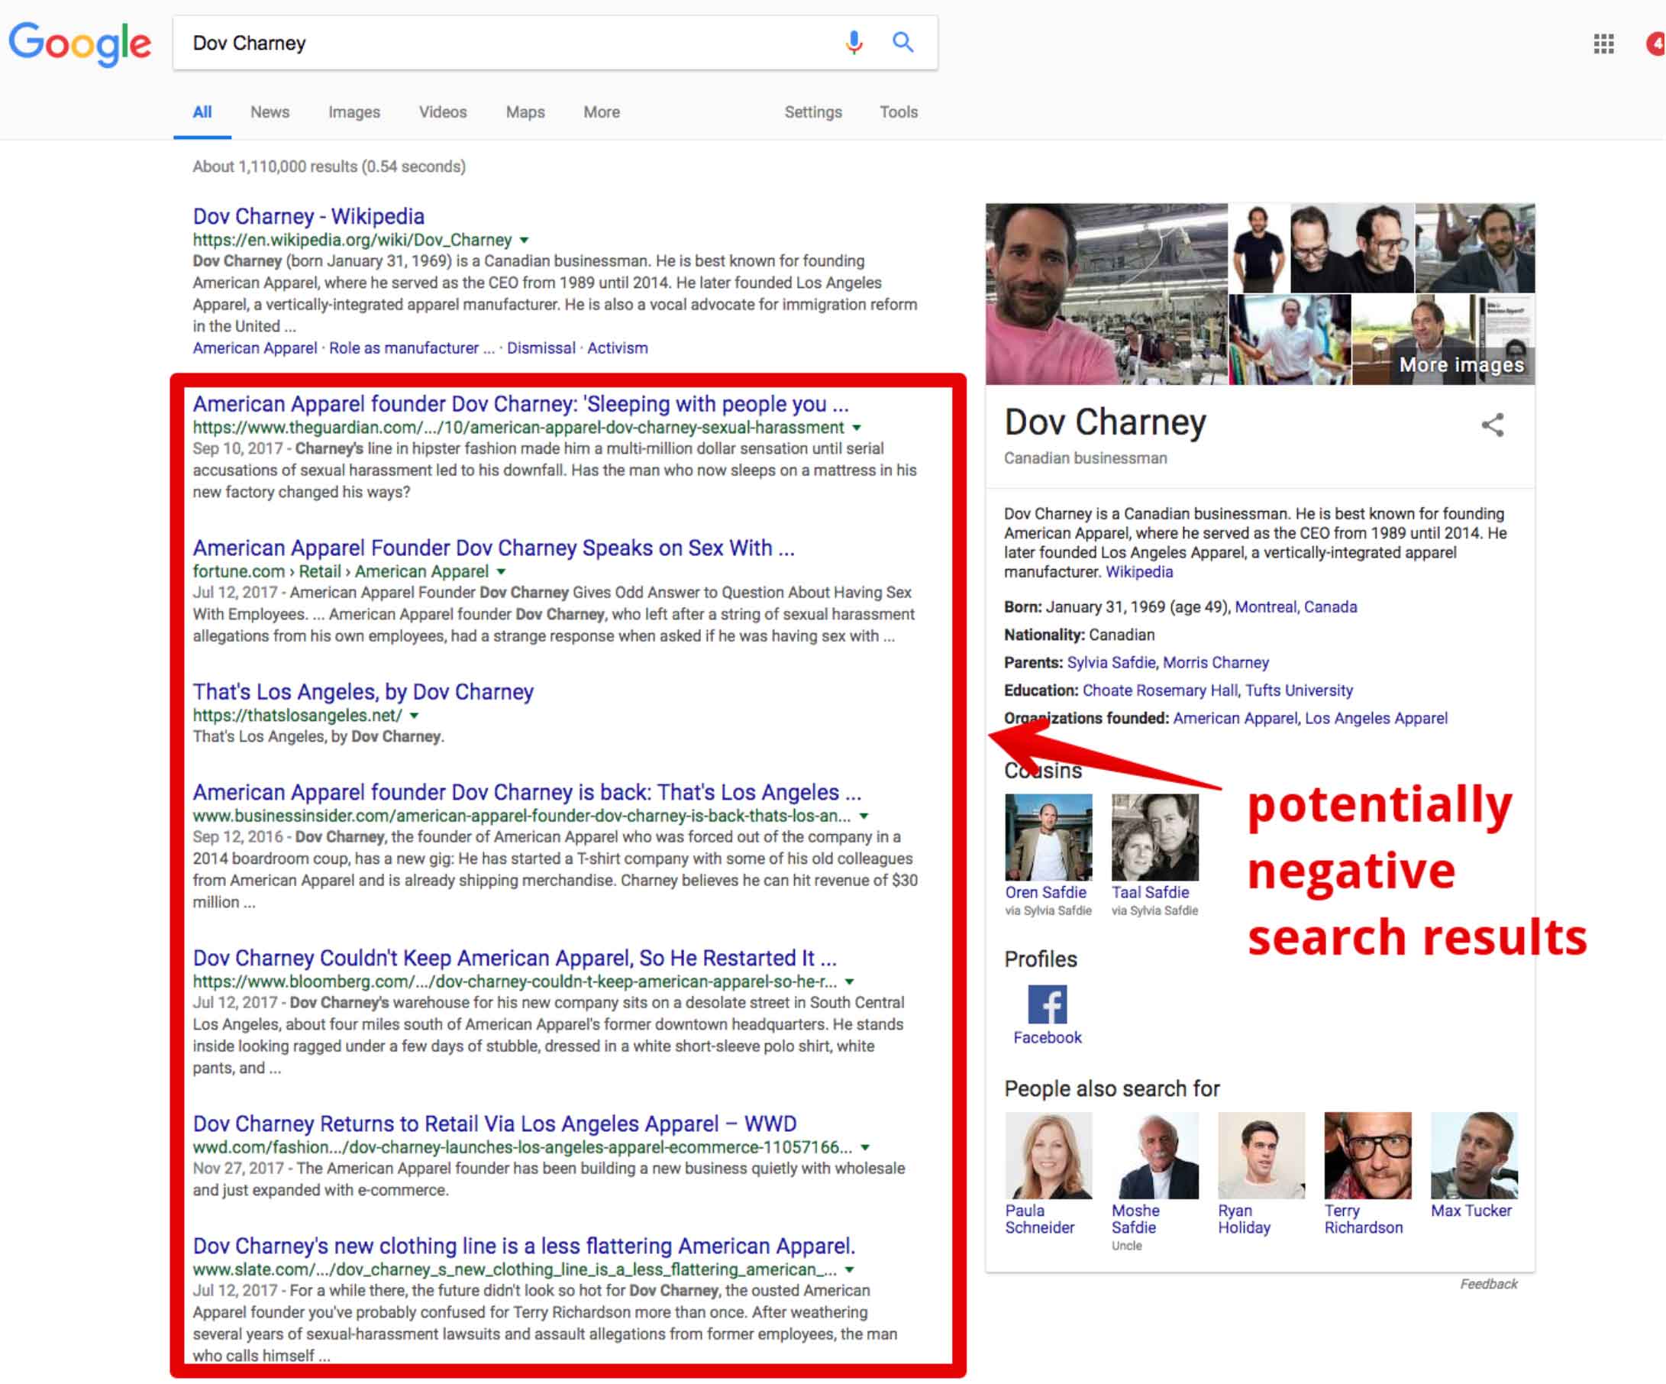Open the More dropdown in the navigation bar
Image resolution: width=1666 pixels, height=1384 pixels.
pos(601,112)
